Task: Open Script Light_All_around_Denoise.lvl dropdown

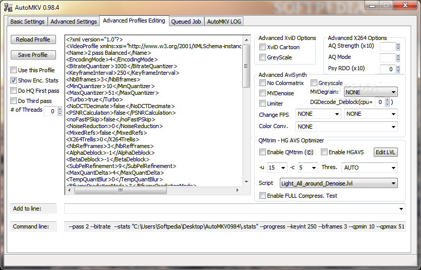Action: pos(338,183)
